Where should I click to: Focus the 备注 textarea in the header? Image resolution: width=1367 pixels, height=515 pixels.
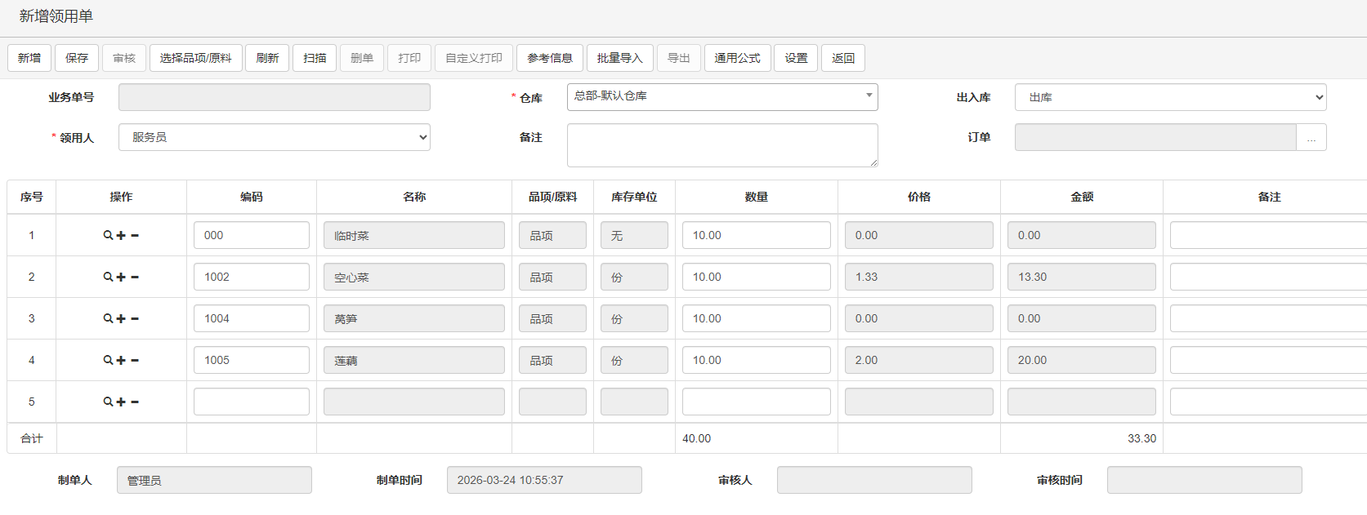click(x=721, y=144)
